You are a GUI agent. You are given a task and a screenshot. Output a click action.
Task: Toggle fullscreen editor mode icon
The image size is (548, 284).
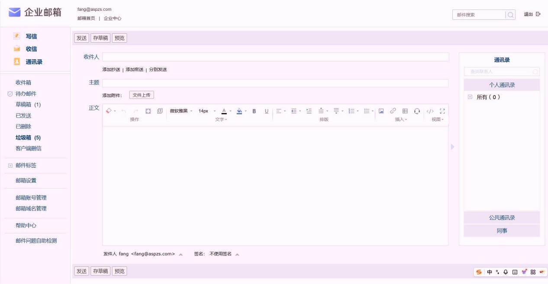[442, 111]
